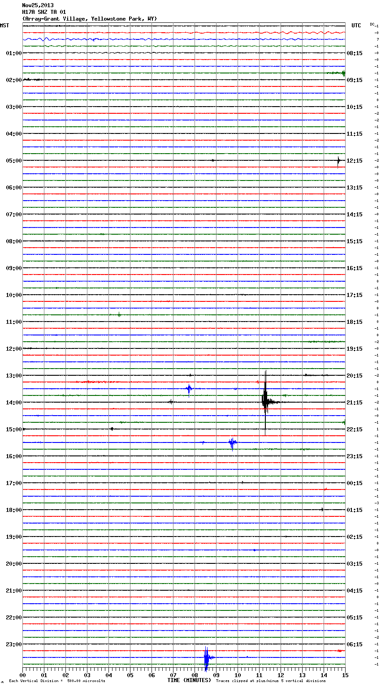
Task: Click the date label Nov25,2013
Action: point(38,5)
